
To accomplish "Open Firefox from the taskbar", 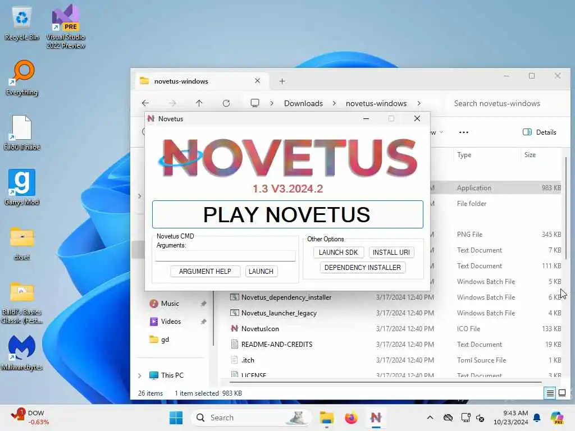I will pyautogui.click(x=351, y=418).
